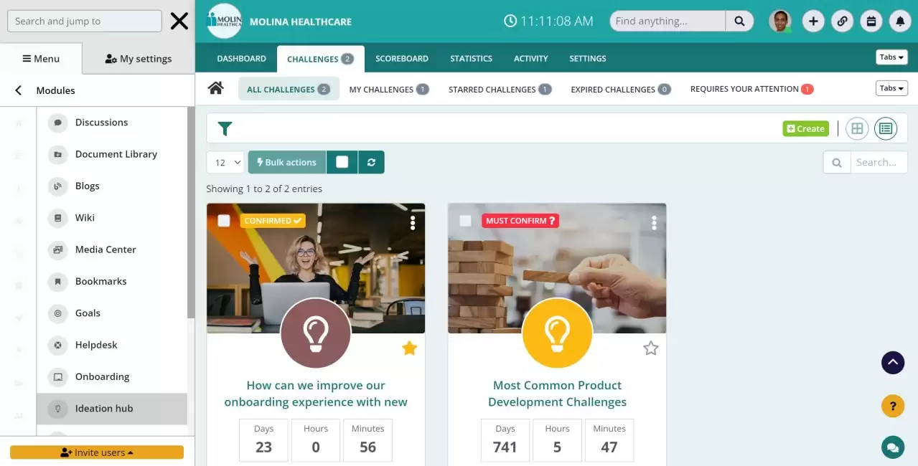Open the Media Center module
Screen dimensions: 918x466
tap(106, 249)
